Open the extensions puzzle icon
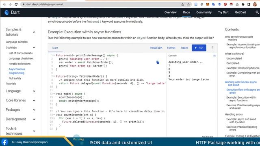The width and height of the screenshot is (260, 146). point(243,4)
